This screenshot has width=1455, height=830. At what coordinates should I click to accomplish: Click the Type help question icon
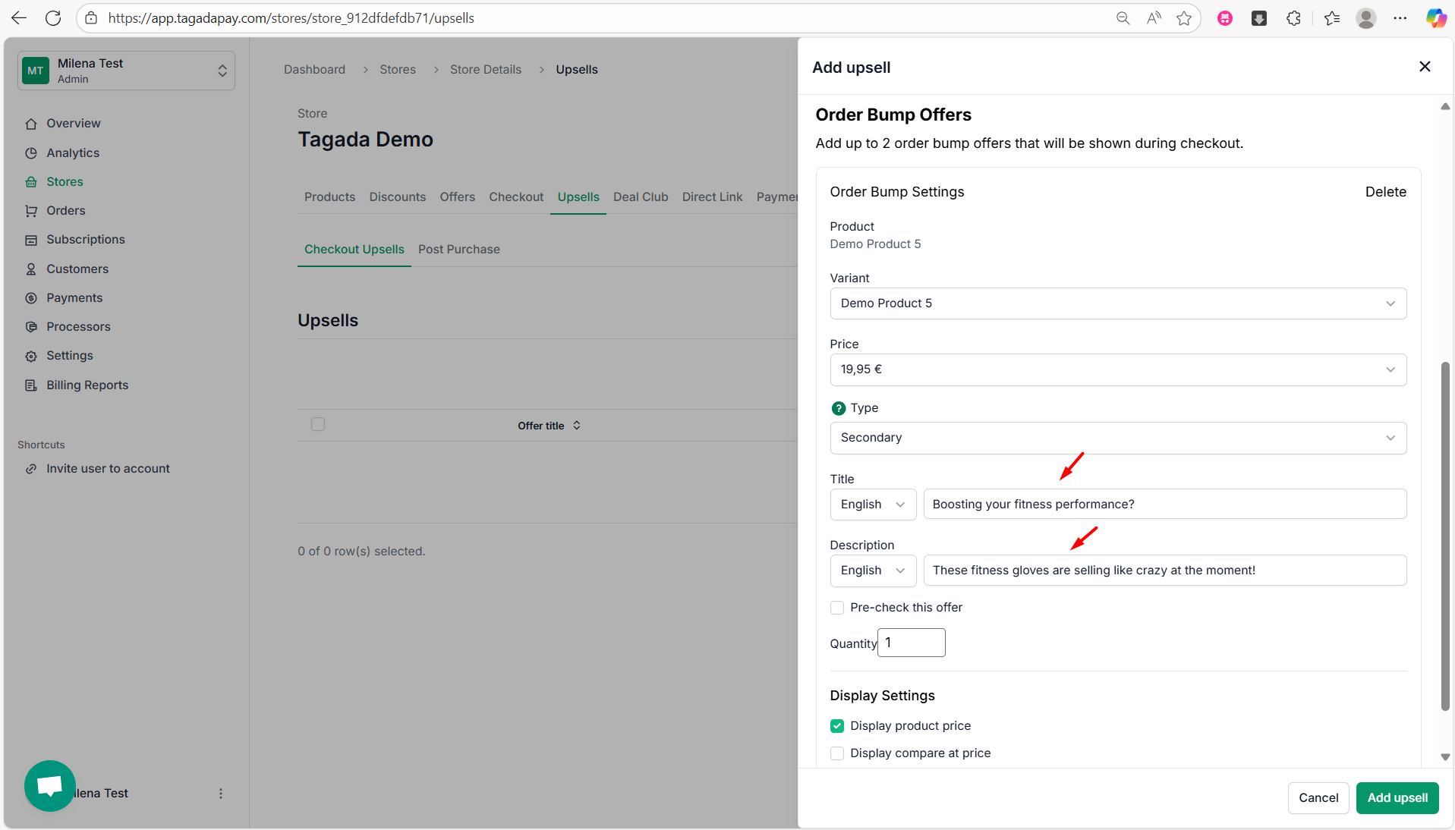coord(838,408)
